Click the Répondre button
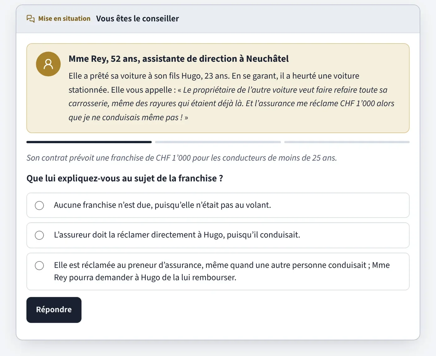The height and width of the screenshot is (356, 436). pos(54,310)
